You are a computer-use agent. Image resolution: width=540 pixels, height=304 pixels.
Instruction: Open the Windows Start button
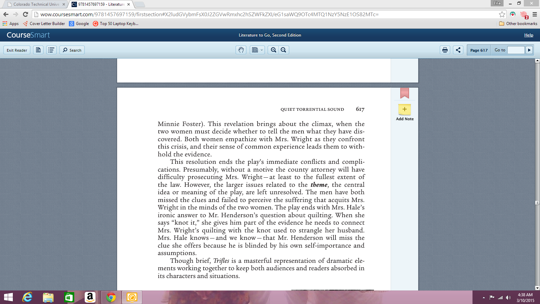click(x=8, y=297)
